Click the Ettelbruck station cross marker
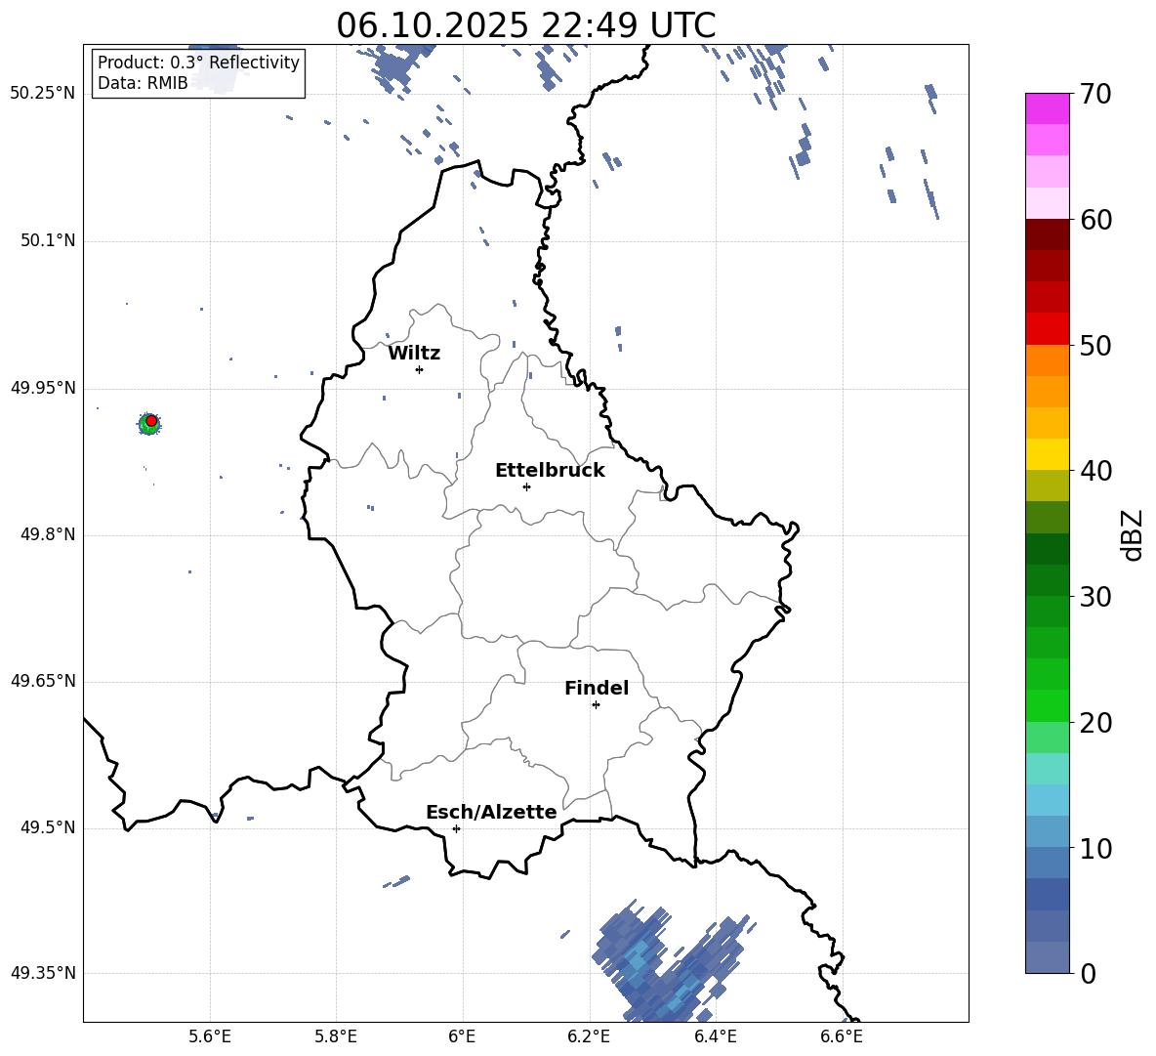 pos(526,486)
